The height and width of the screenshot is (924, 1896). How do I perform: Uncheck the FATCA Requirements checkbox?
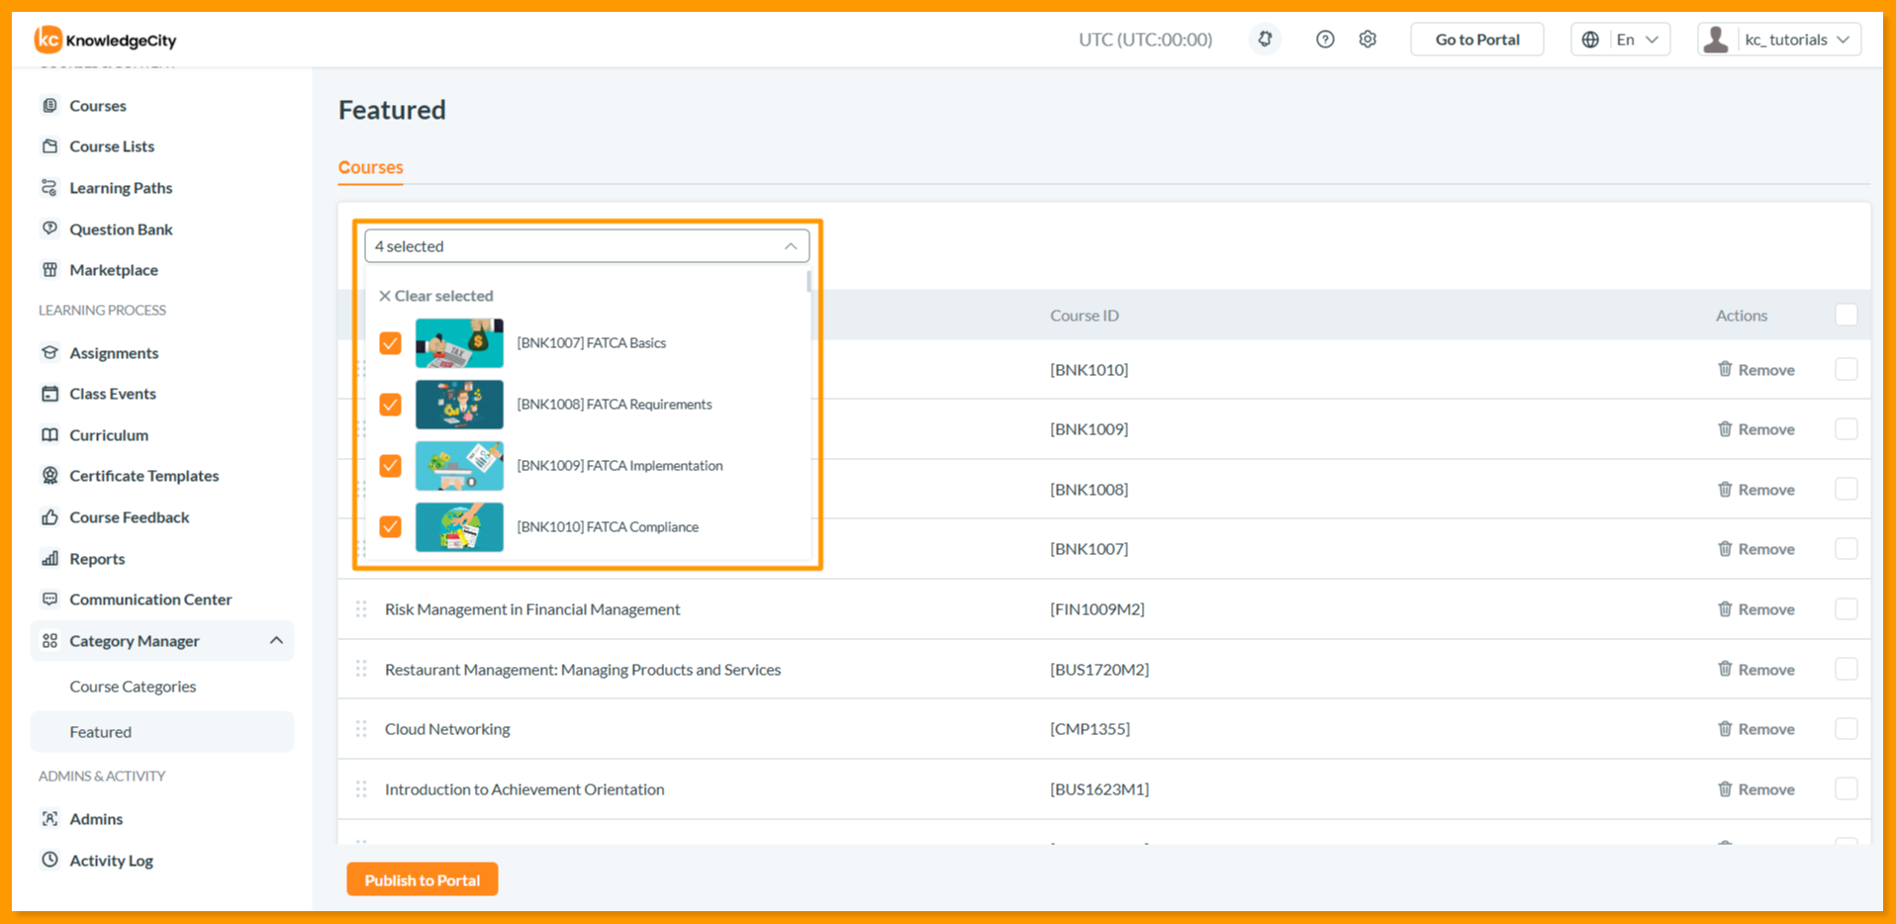click(390, 405)
